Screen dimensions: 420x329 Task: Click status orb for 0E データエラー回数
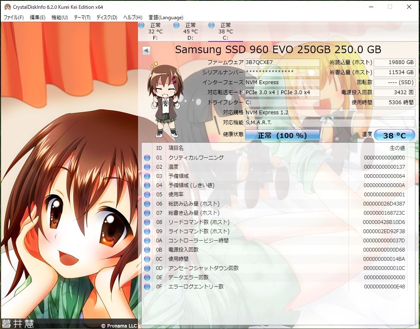tap(147, 278)
